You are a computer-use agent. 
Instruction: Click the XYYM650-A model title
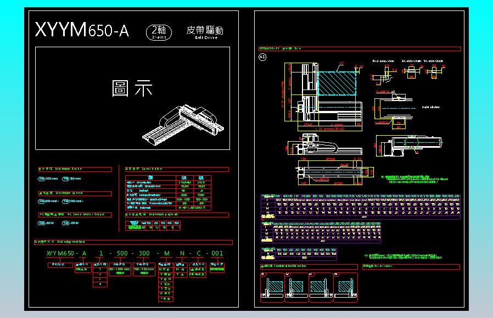tap(82, 30)
